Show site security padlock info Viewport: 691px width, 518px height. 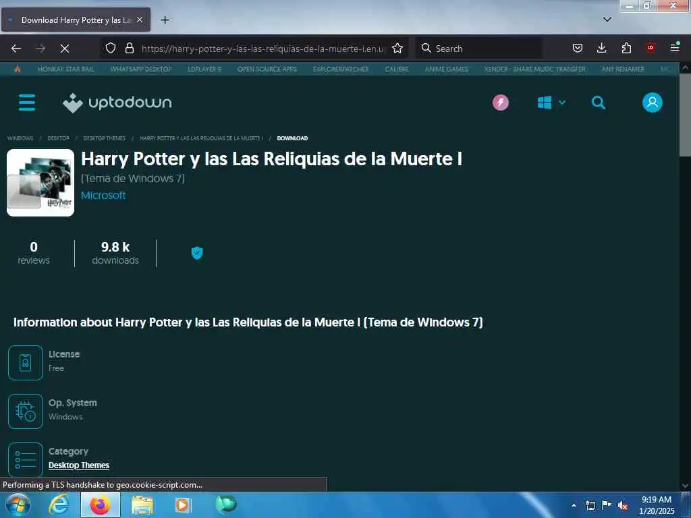click(x=129, y=48)
